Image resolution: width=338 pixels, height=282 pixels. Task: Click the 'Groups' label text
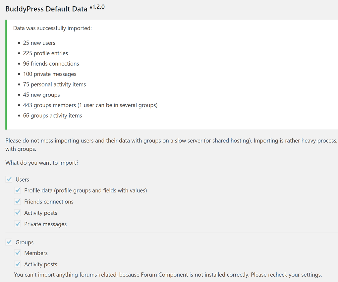[25, 243]
